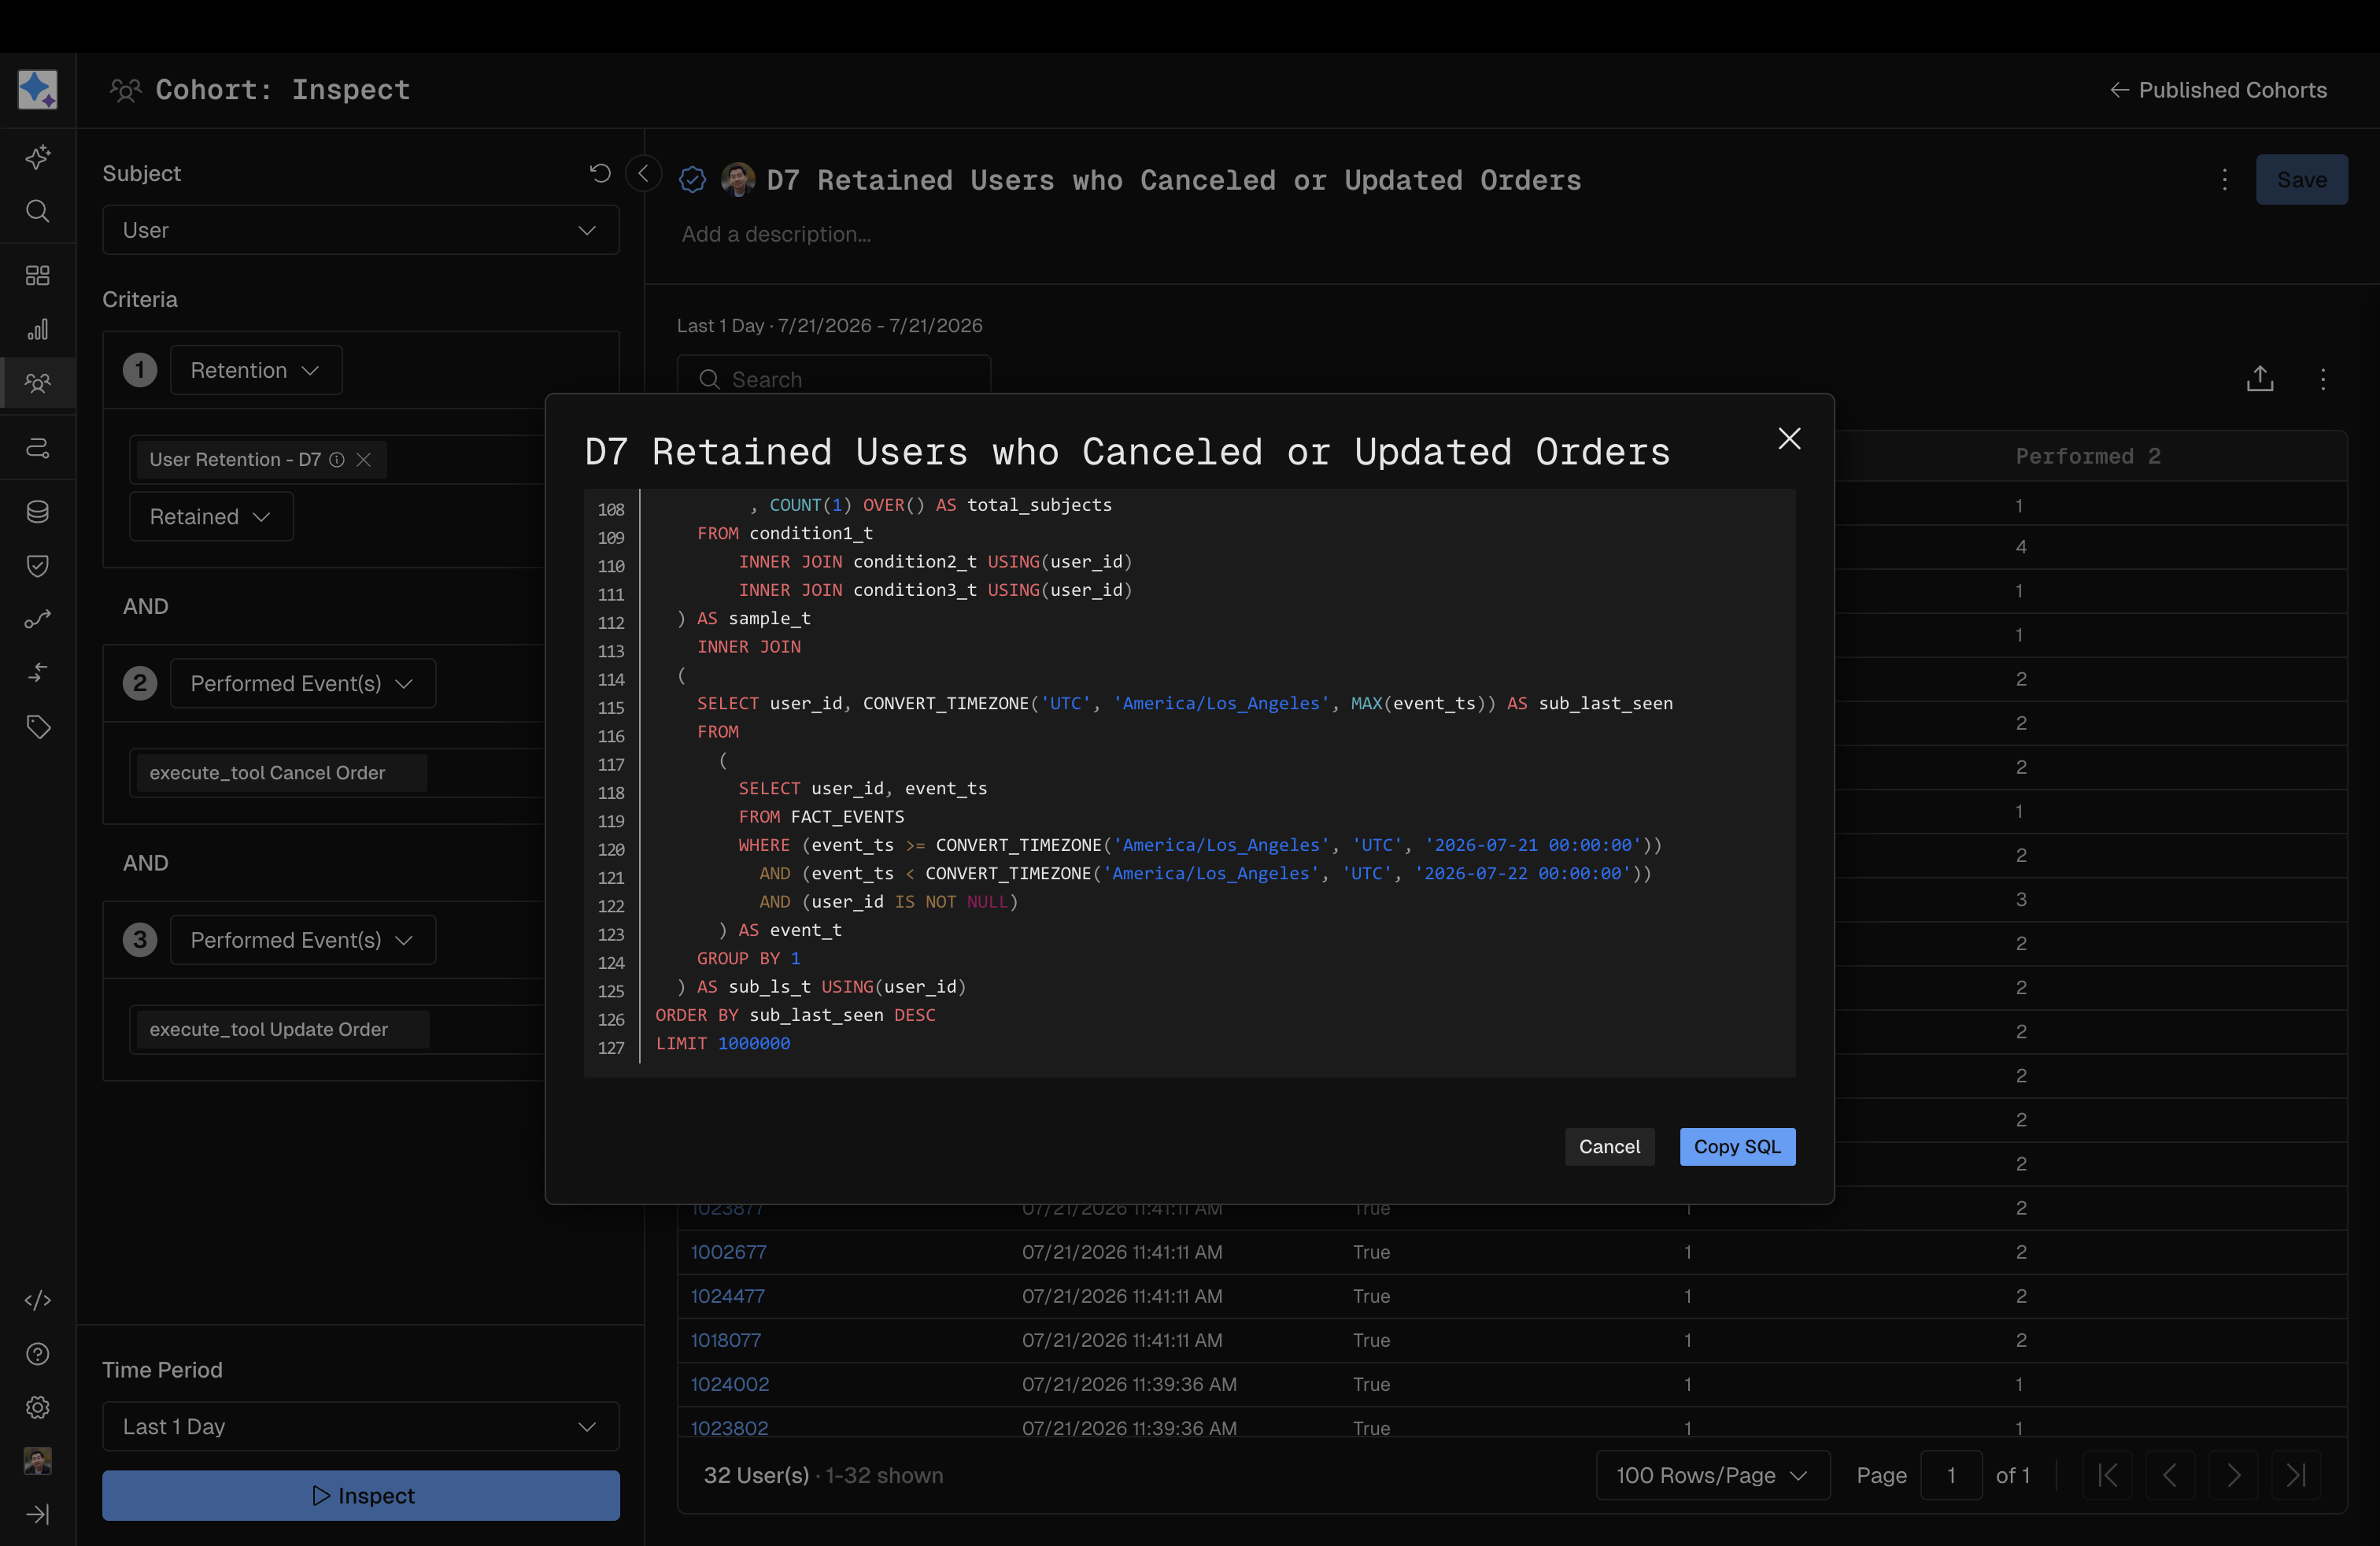Image resolution: width=2380 pixels, height=1546 pixels.
Task: Click the verified badge next to cohort title
Action: (692, 180)
